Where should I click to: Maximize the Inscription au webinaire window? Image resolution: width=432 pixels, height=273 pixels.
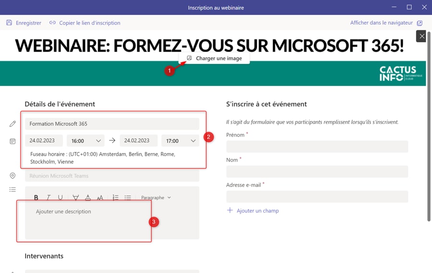tap(409, 7)
